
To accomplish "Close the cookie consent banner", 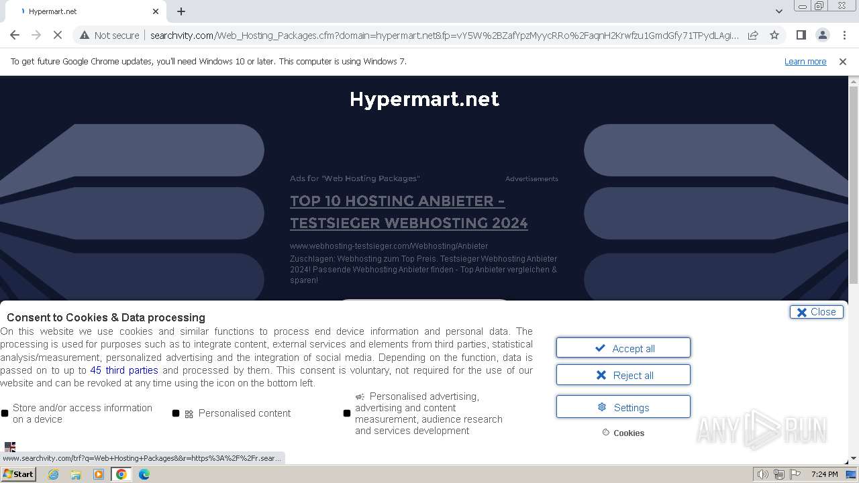I will [816, 312].
